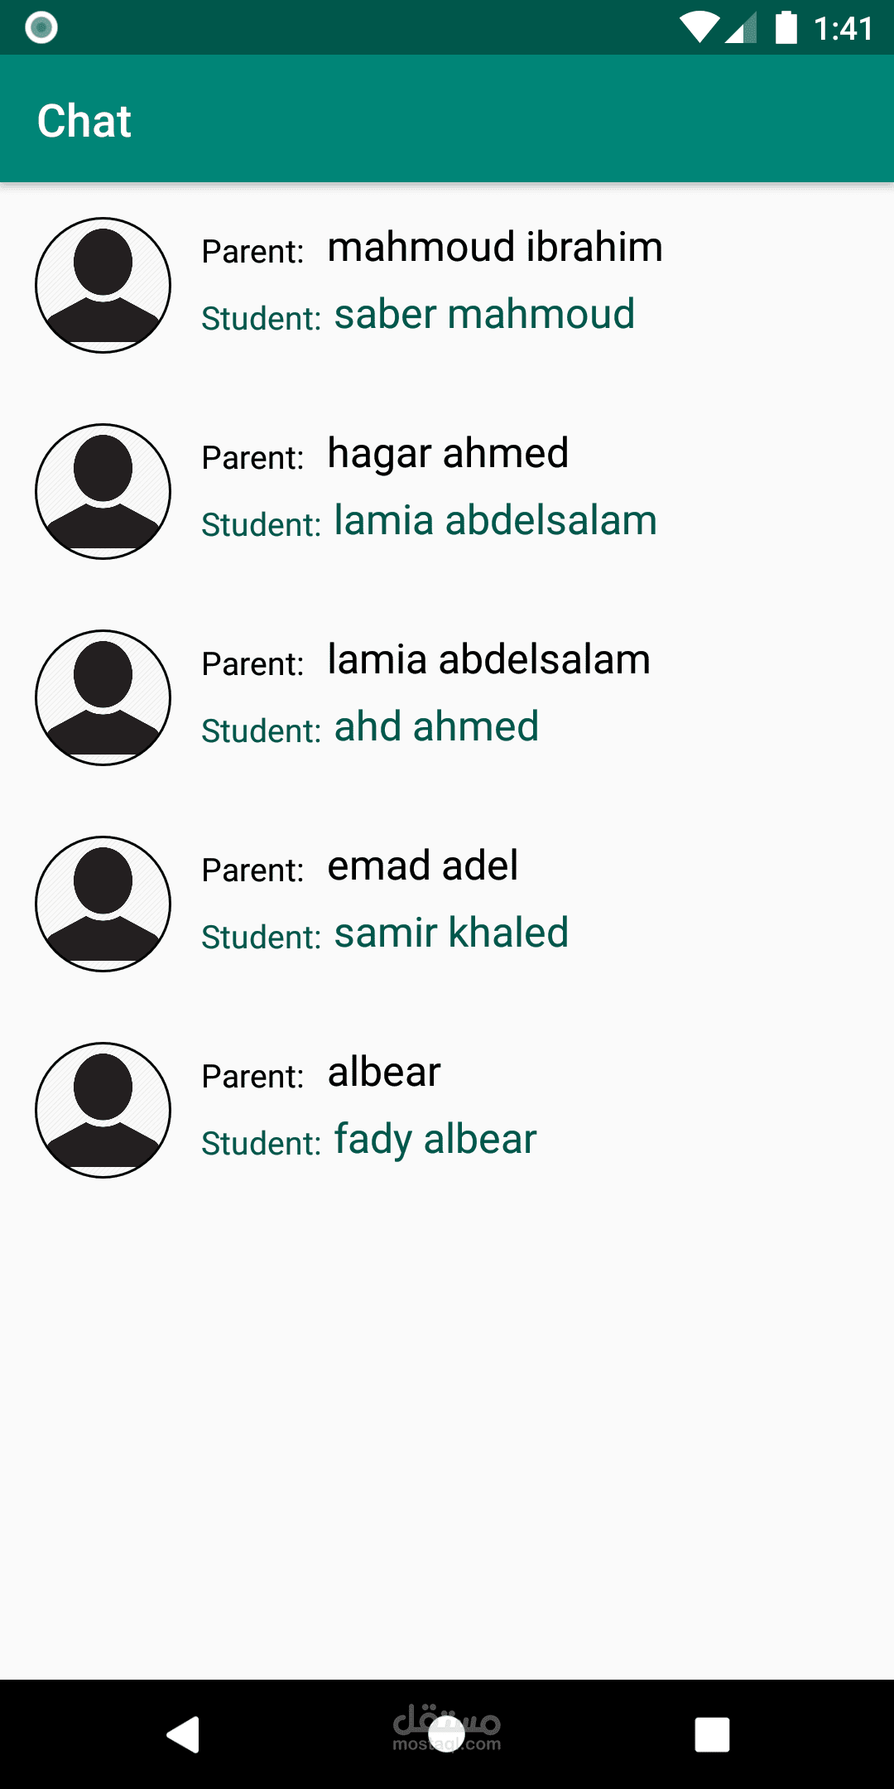This screenshot has width=894, height=1789.
Task: Select student fady albear
Action: [435, 1140]
